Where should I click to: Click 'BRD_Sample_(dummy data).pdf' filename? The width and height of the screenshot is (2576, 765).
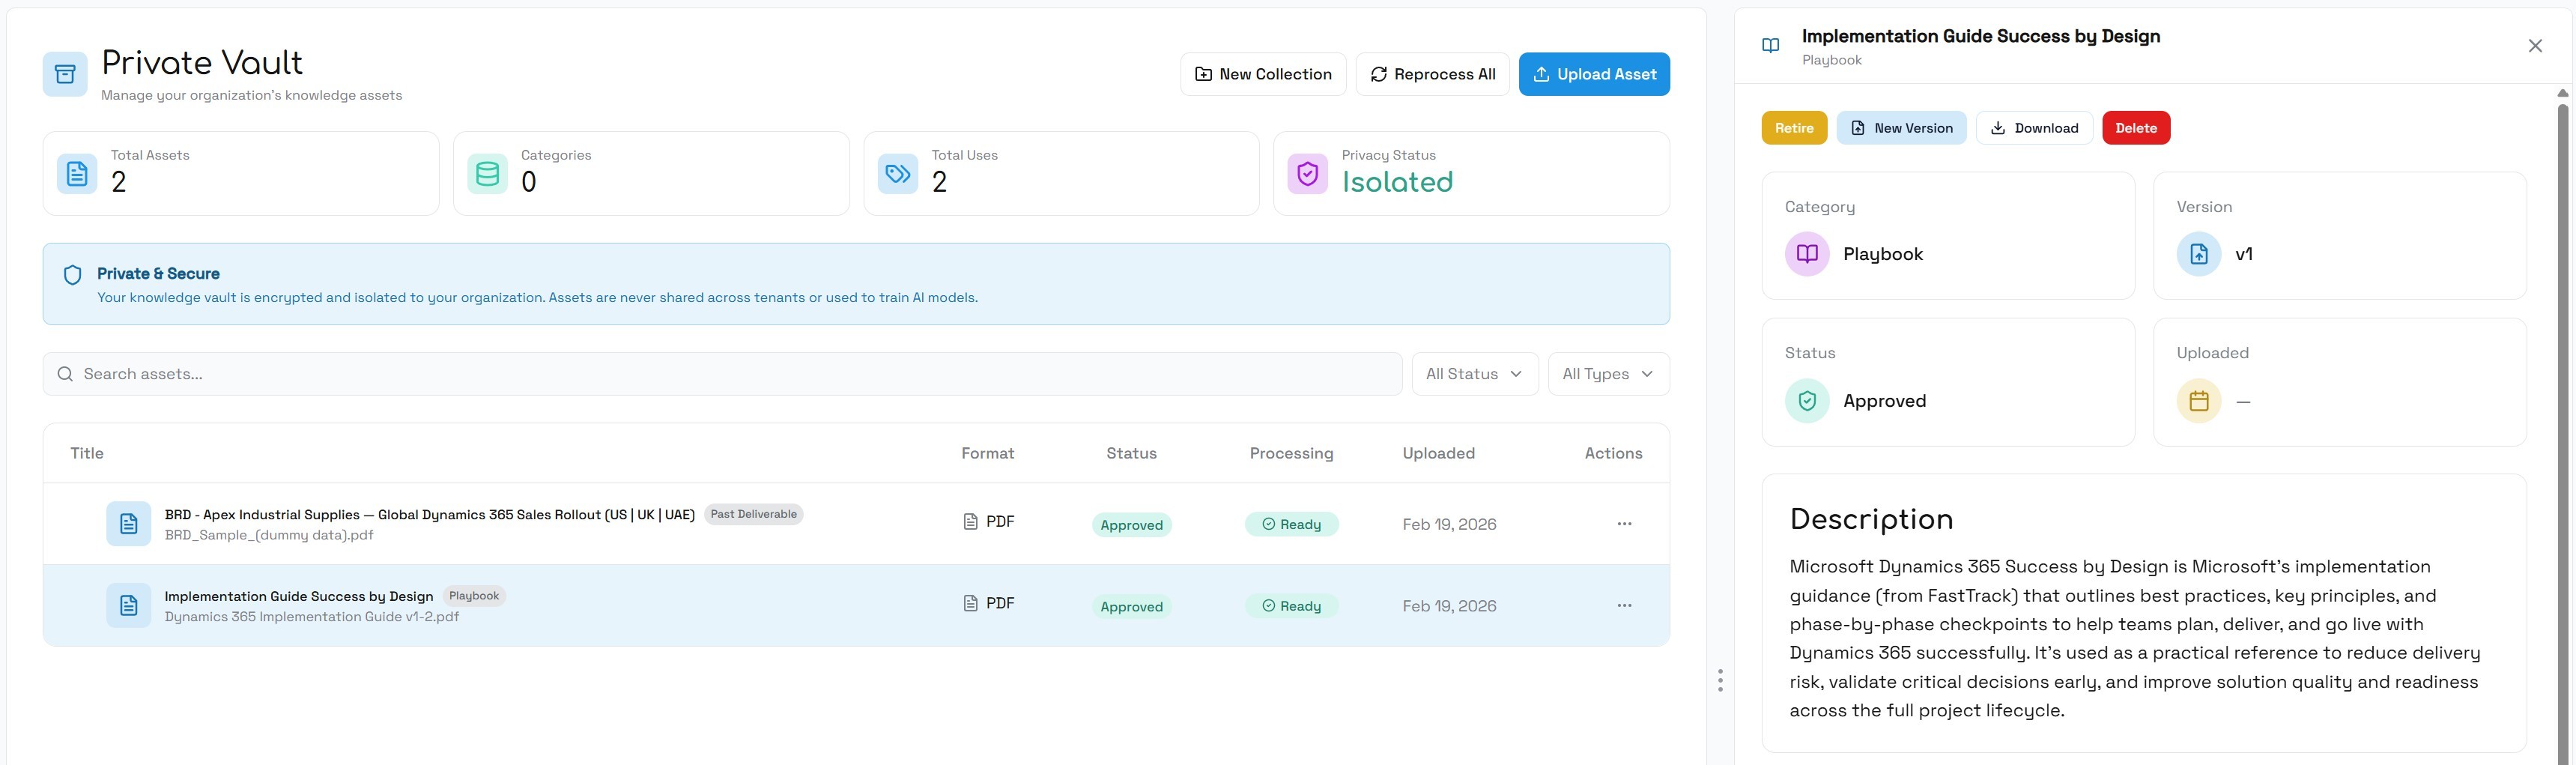pyautogui.click(x=269, y=535)
